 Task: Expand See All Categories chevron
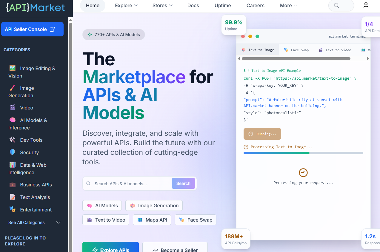point(58,222)
